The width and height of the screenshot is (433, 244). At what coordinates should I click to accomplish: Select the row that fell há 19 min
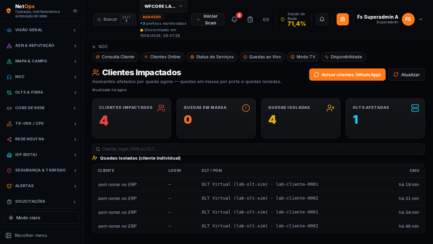258,184
